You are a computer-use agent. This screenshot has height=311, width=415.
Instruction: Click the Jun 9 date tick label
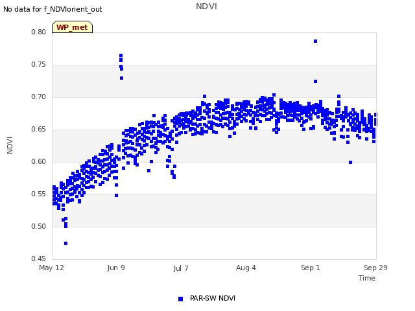[x=116, y=268]
